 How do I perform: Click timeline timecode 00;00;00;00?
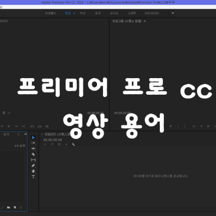53,140
